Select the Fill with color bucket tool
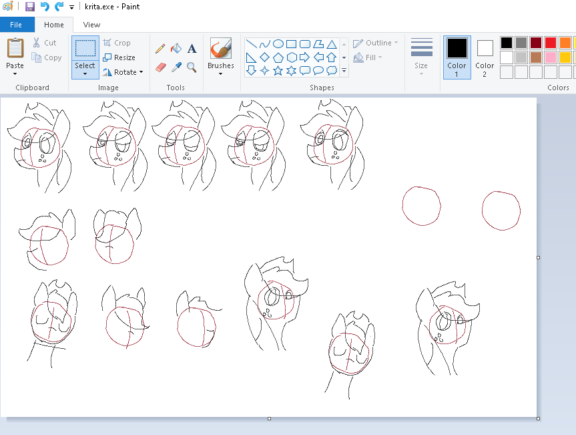 coord(176,48)
